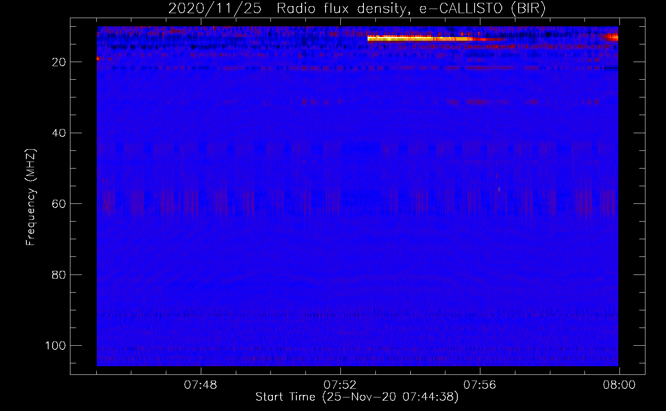Click the 80 MHz frequency tick label
This screenshot has height=411, width=666.
(59, 275)
